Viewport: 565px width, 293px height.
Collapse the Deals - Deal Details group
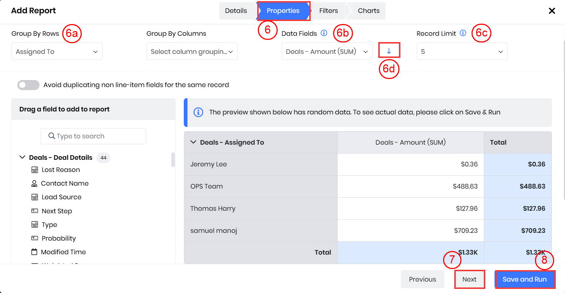point(22,158)
